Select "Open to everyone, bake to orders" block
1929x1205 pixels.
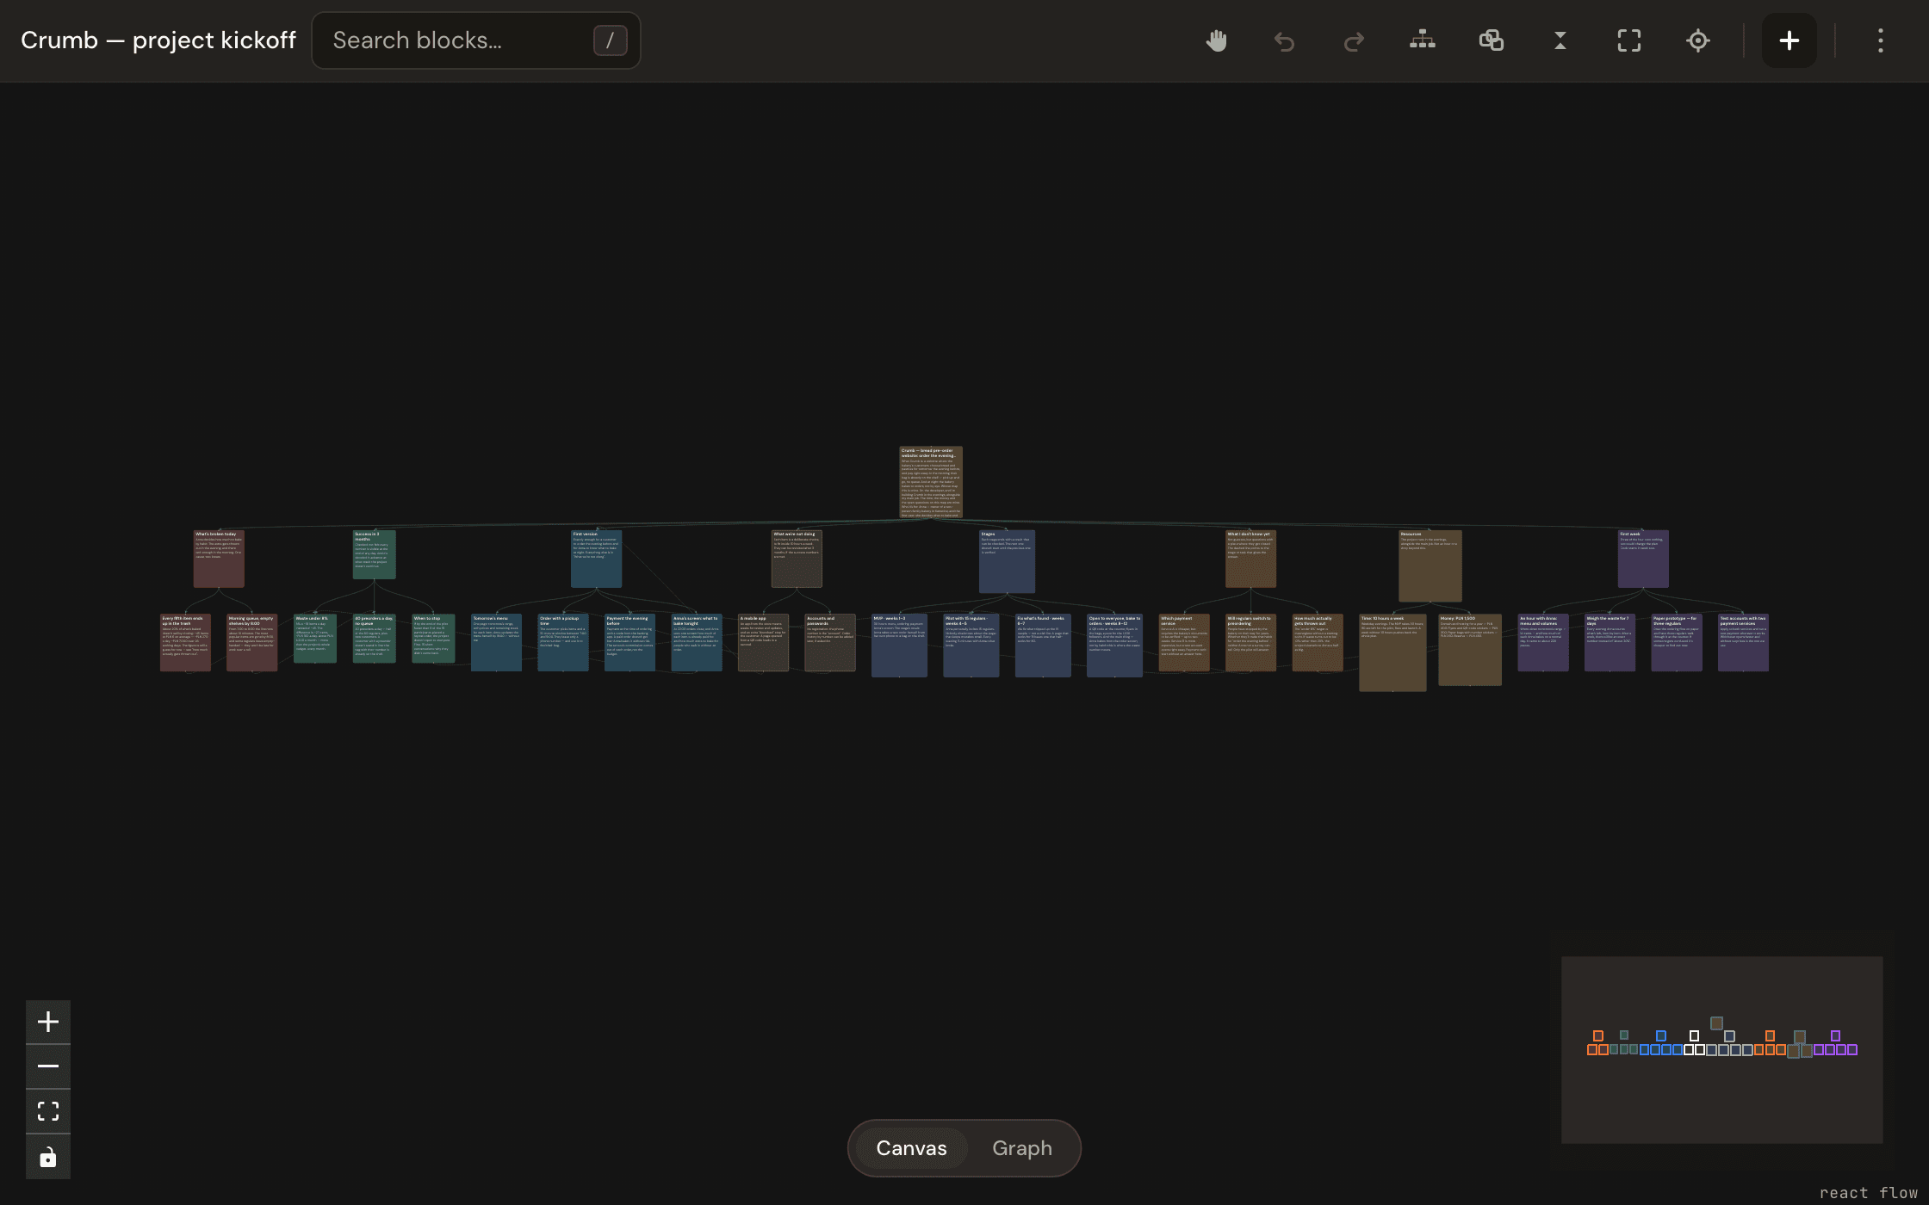(1114, 645)
